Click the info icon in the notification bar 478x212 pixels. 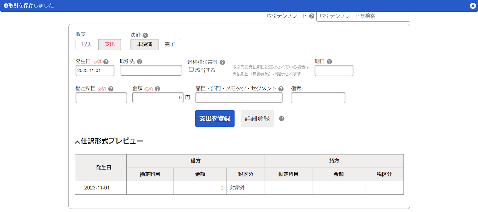tap(6, 6)
